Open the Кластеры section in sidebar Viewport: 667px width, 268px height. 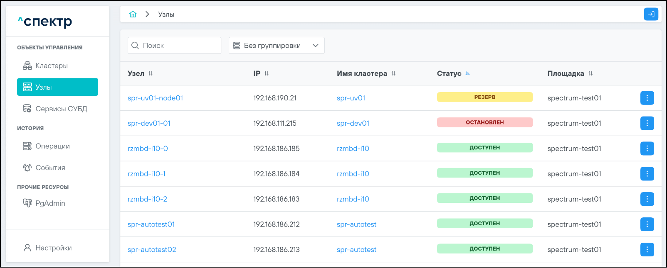[x=51, y=66]
